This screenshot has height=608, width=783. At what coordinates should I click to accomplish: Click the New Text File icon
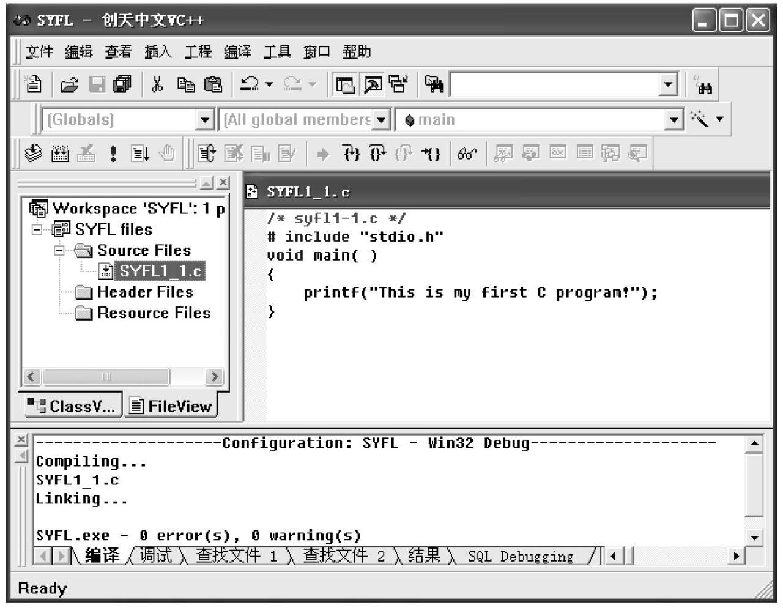pyautogui.click(x=34, y=84)
